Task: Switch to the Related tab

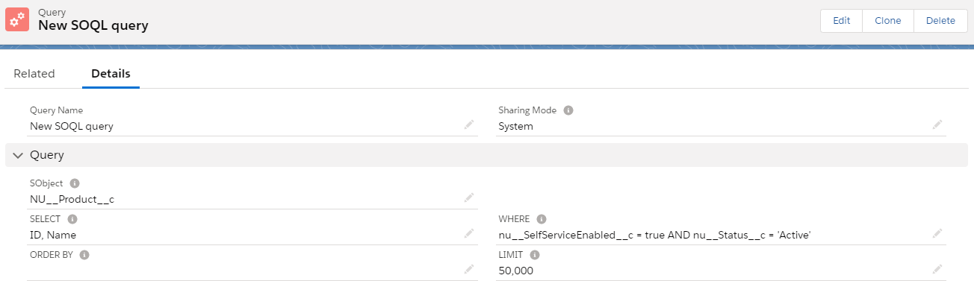Action: pyautogui.click(x=34, y=74)
